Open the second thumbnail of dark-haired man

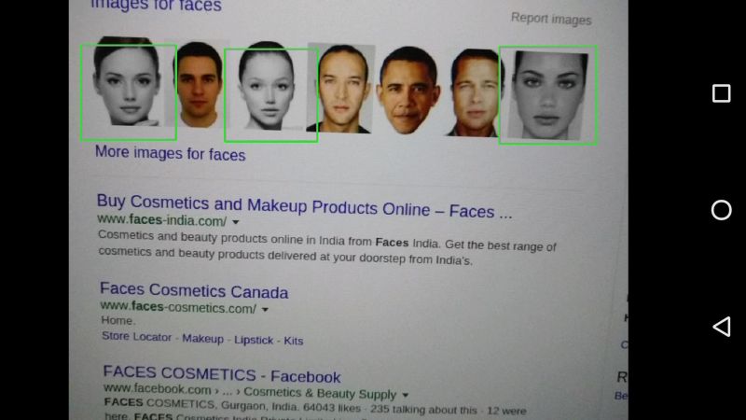pyautogui.click(x=199, y=85)
